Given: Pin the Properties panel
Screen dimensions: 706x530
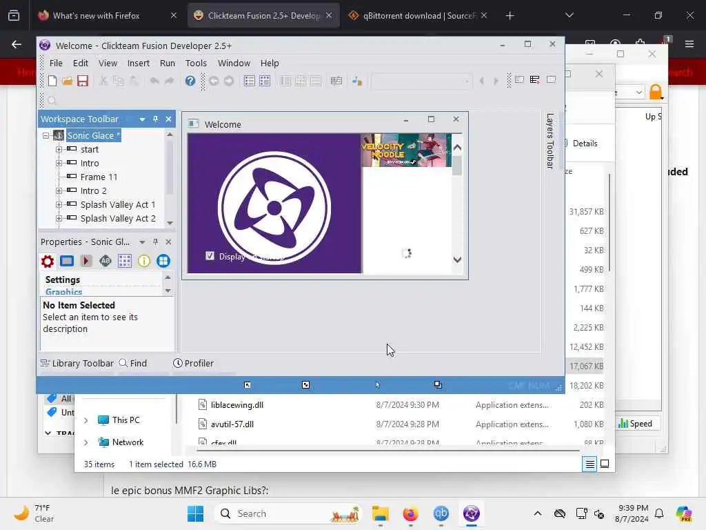Looking at the screenshot, I should (155, 242).
